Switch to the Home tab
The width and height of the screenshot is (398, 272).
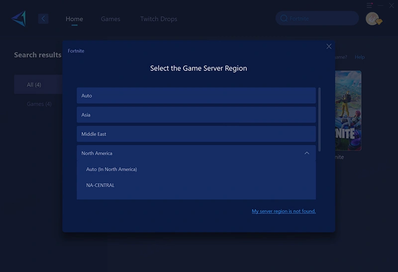click(74, 19)
